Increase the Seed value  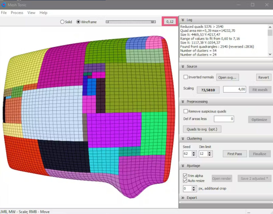[194, 152]
